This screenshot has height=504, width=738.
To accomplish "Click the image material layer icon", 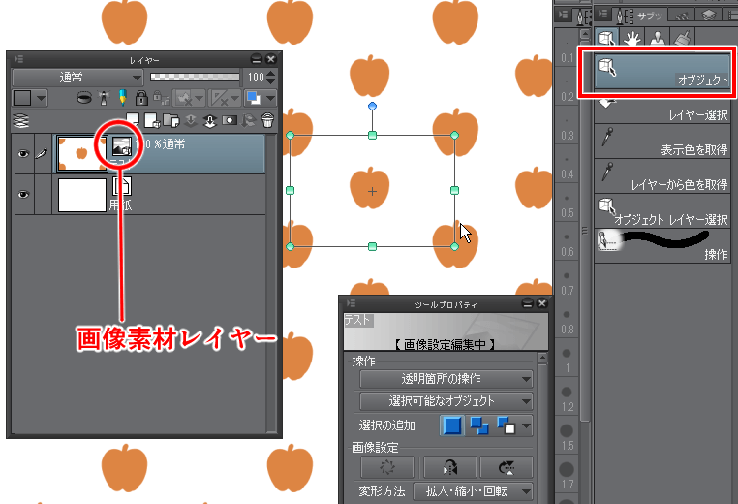I will pos(121,147).
